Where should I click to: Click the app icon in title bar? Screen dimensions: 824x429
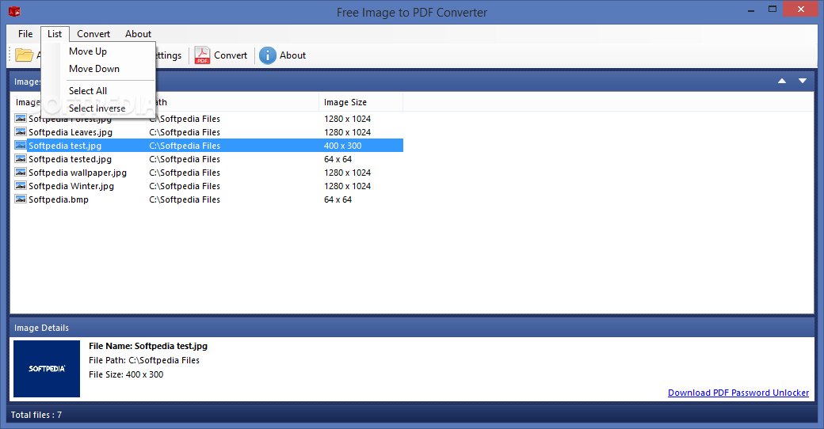click(x=14, y=11)
